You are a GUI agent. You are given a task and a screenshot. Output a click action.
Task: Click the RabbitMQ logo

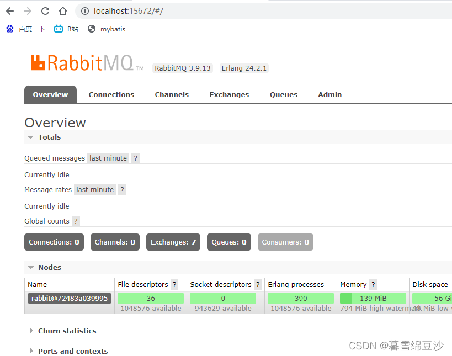[87, 63]
